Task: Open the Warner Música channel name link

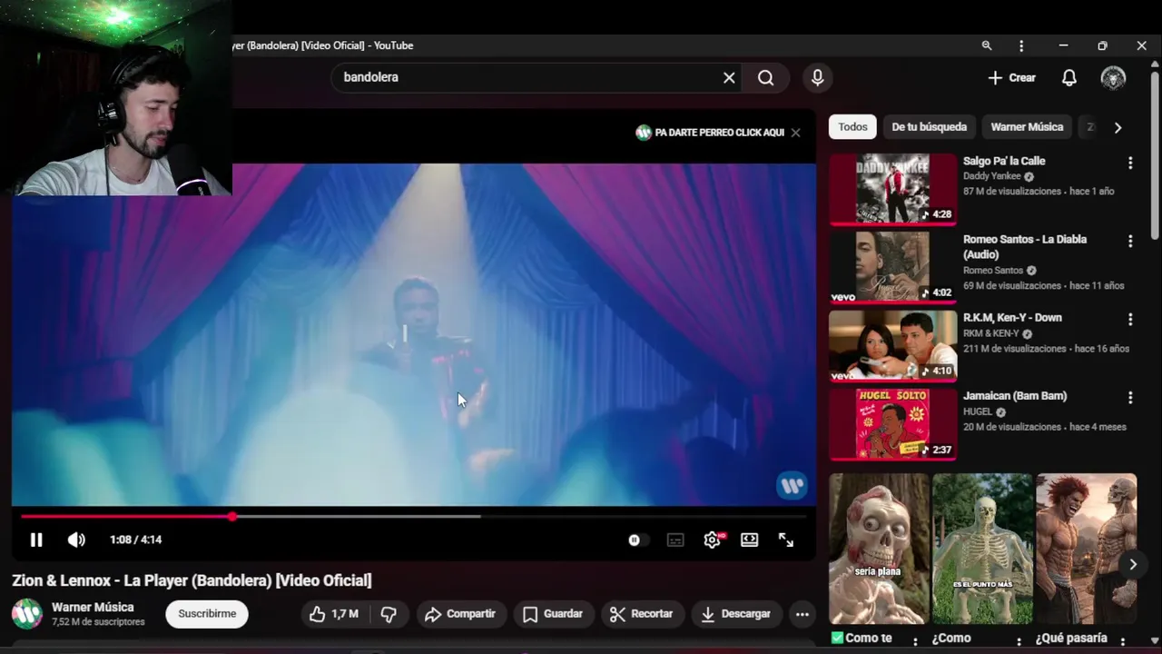Action: coord(93,607)
